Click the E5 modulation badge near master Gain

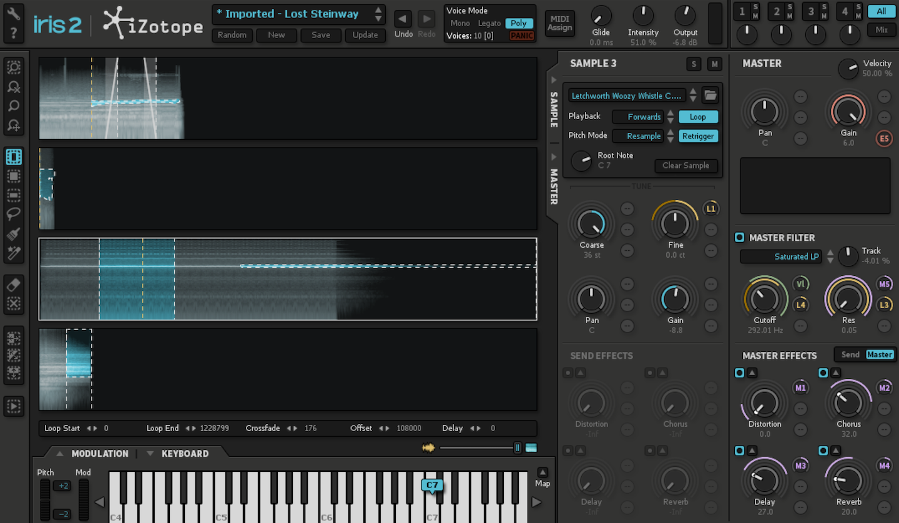[884, 139]
